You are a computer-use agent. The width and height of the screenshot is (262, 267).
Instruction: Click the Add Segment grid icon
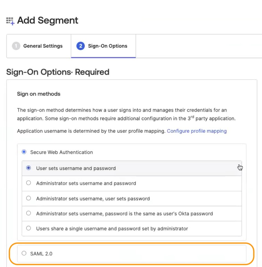coord(10,21)
